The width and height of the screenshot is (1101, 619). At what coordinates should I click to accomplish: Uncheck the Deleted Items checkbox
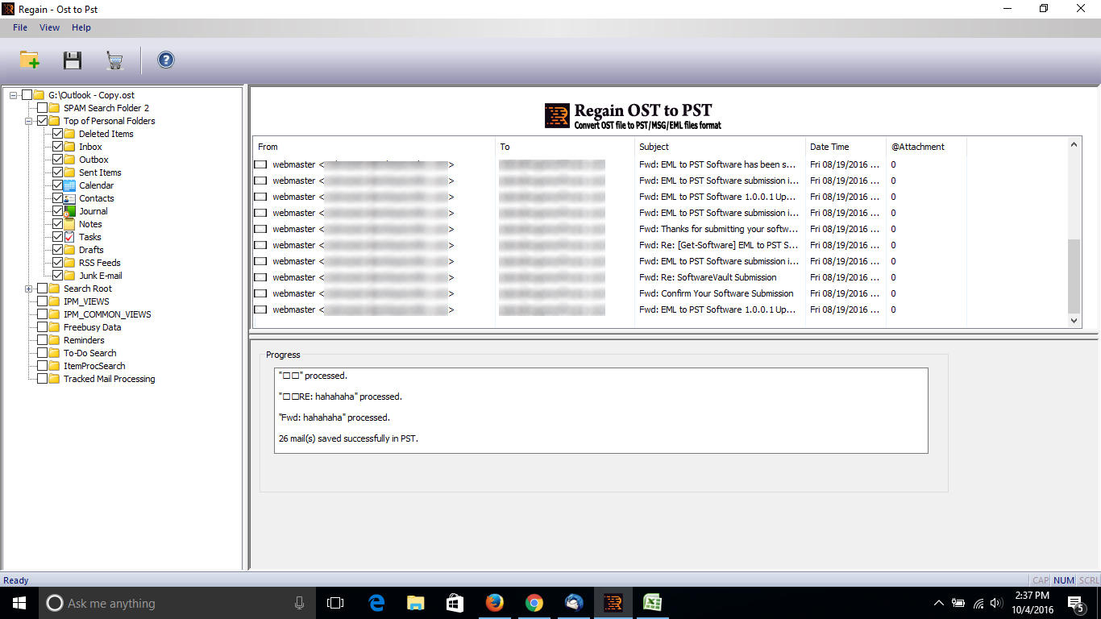58,134
